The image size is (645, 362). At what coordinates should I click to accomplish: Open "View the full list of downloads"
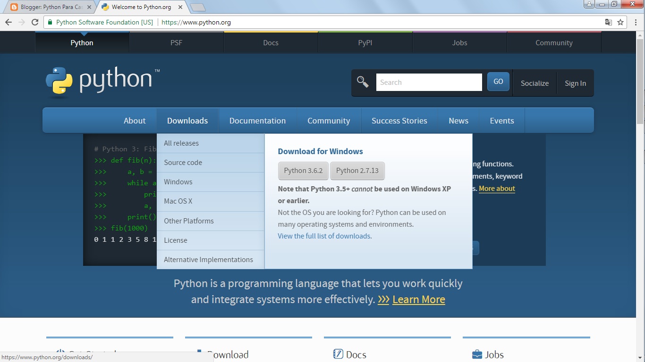[x=324, y=236]
